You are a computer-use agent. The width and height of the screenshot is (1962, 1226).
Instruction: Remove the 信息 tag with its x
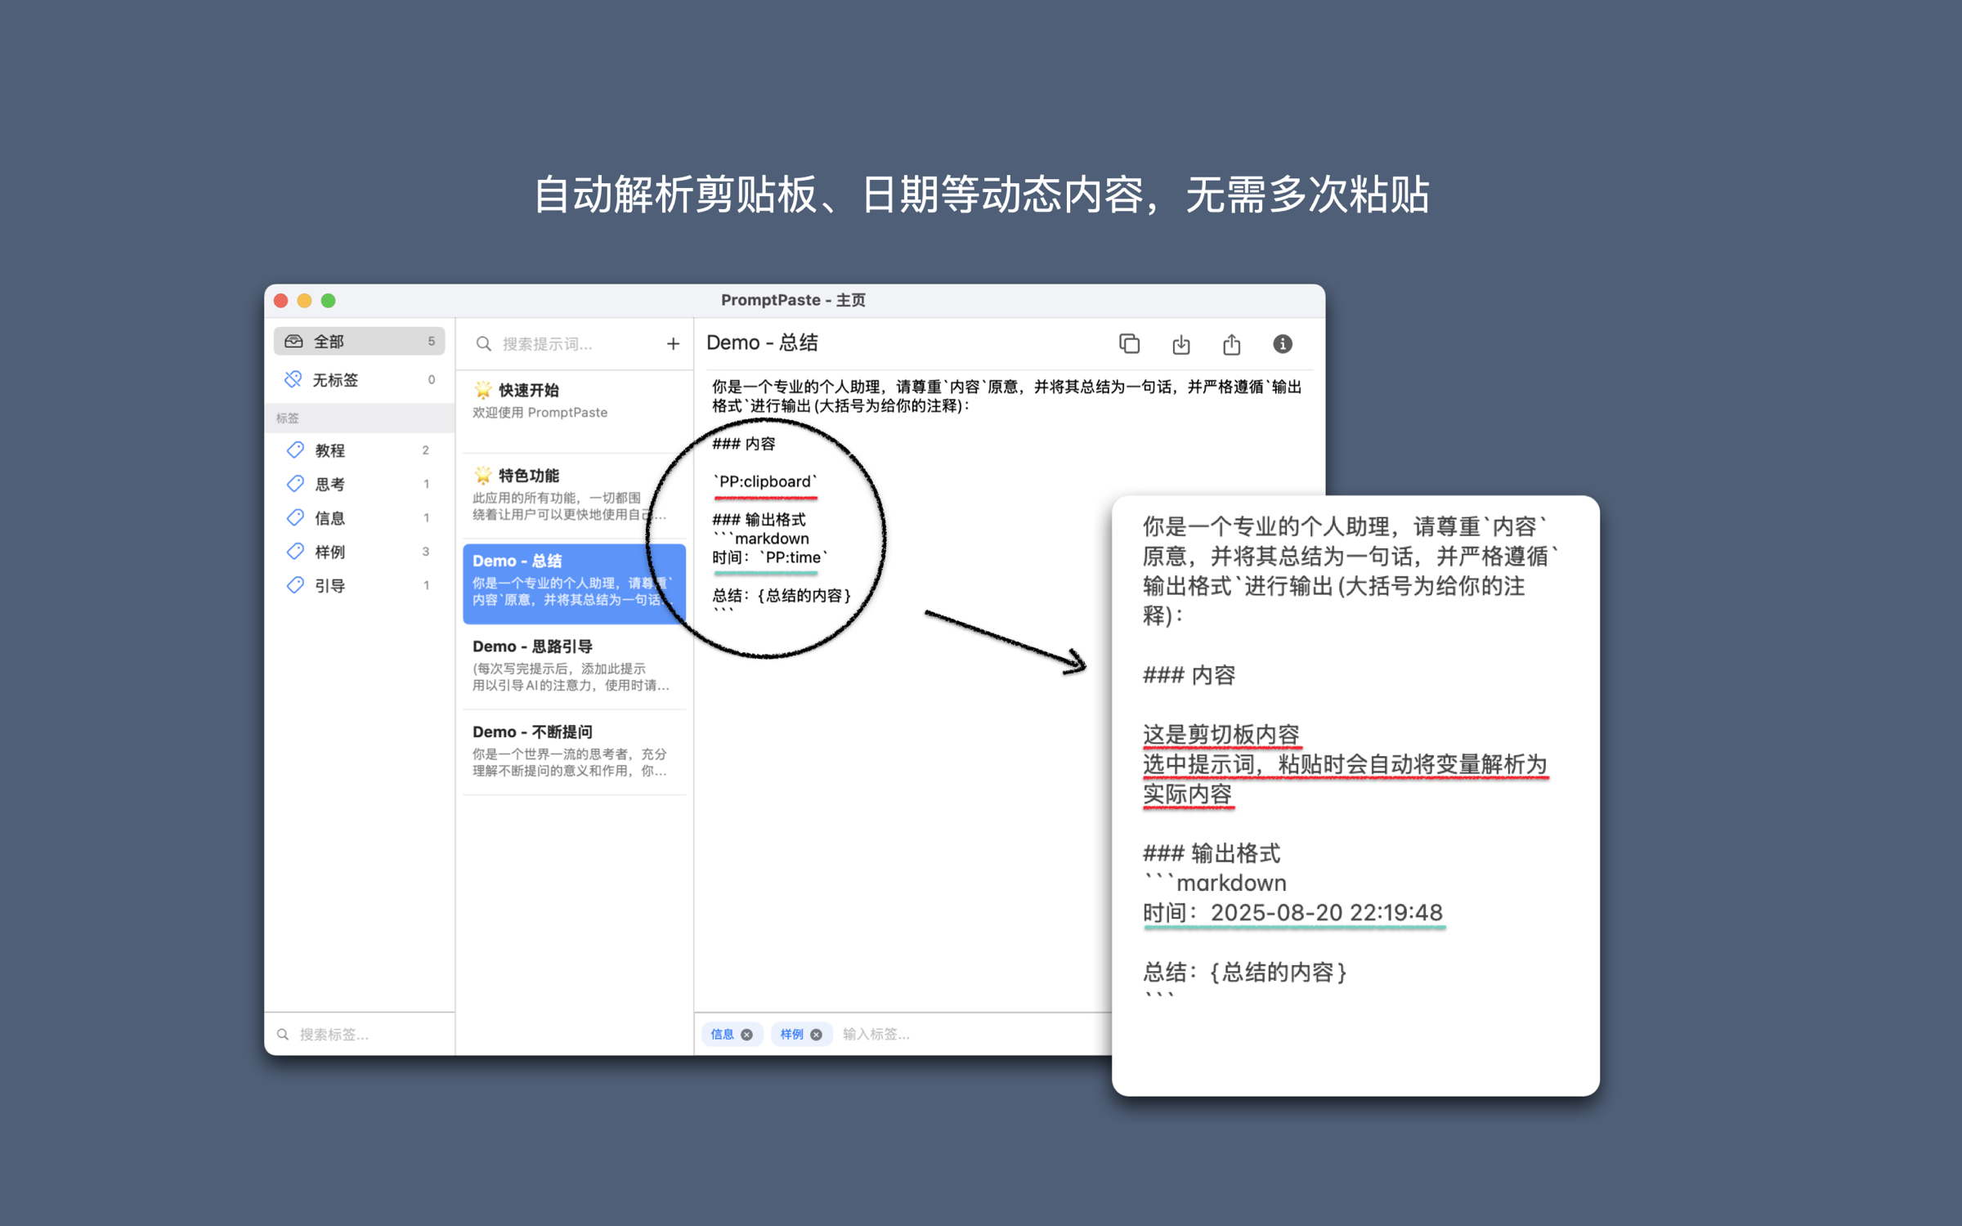(746, 1034)
